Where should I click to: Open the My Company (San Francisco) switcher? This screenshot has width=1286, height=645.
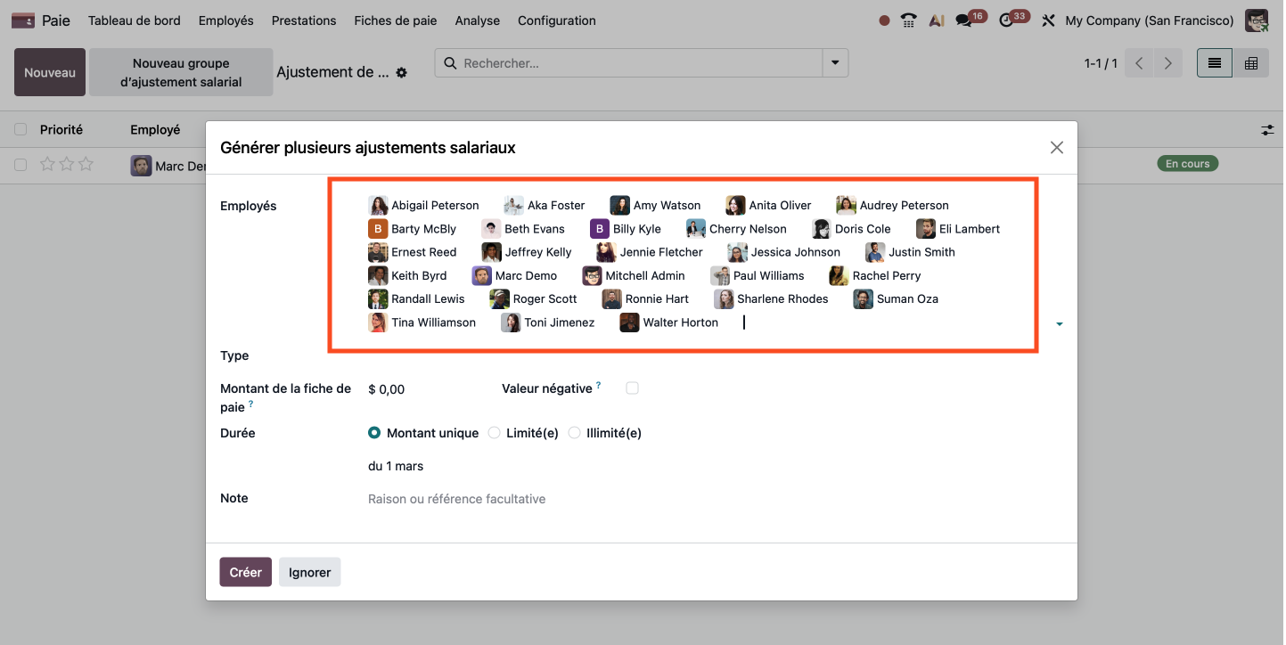1149,20
